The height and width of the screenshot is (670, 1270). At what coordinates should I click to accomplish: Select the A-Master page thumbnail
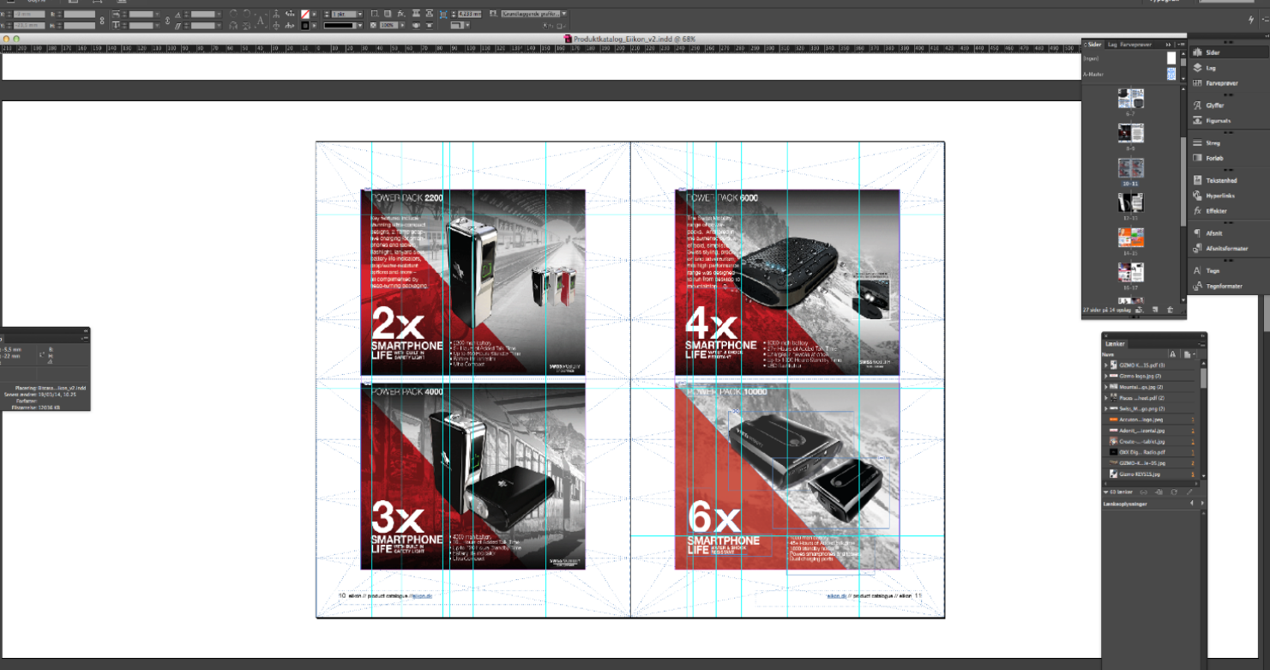(x=1171, y=75)
